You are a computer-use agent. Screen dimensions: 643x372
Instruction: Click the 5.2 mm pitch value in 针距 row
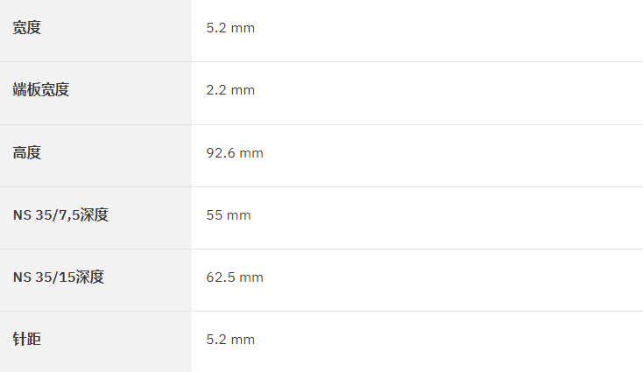(x=230, y=340)
